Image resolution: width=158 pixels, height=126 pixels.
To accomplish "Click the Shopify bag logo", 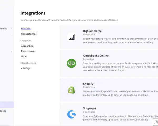I will pyautogui.click(x=71, y=90).
